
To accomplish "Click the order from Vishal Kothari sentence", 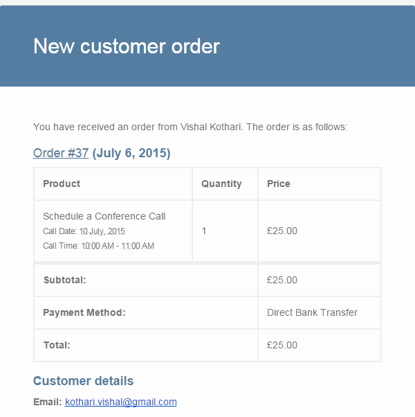I will (190, 127).
